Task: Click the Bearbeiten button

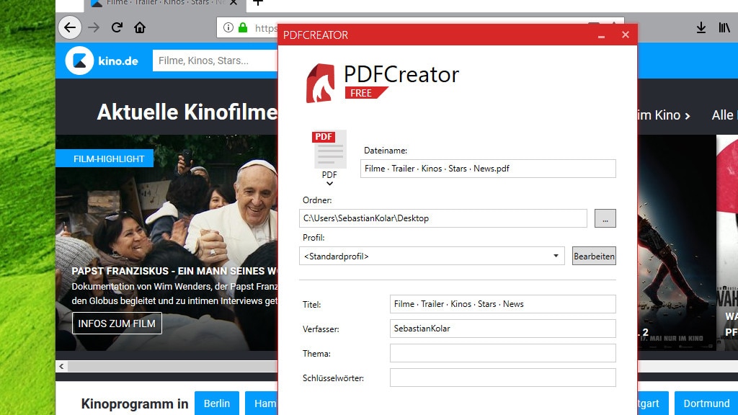Action: tap(594, 256)
